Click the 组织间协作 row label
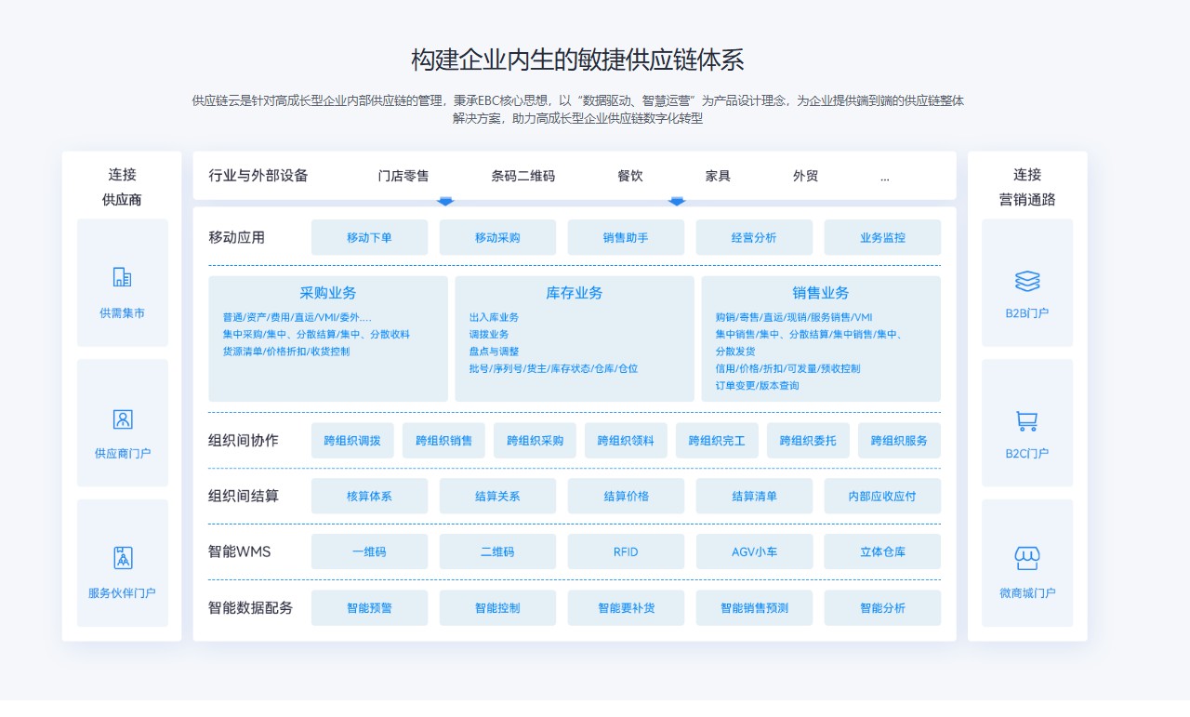This screenshot has width=1190, height=717. 244,440
